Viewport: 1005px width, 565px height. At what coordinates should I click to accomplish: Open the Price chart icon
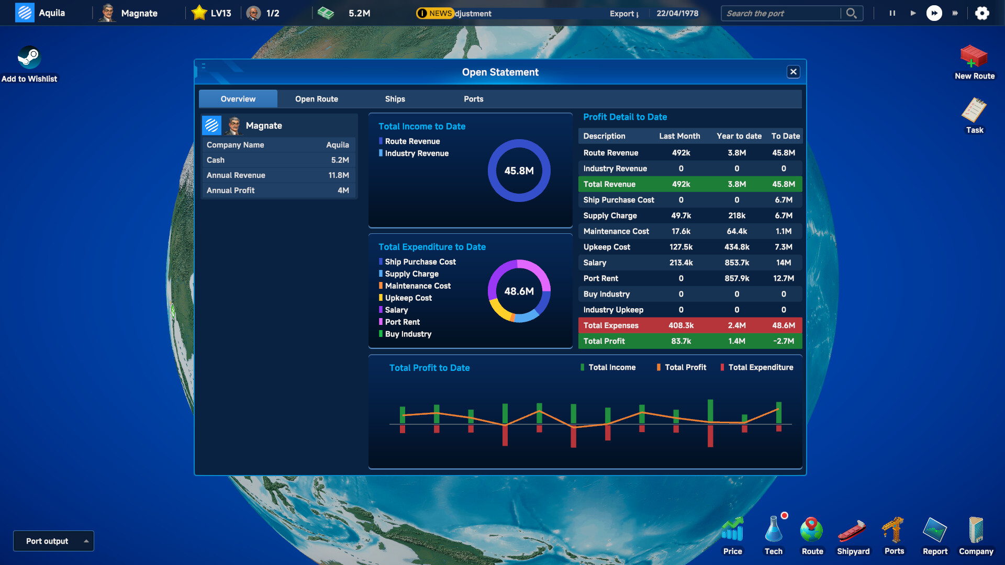coord(732,530)
